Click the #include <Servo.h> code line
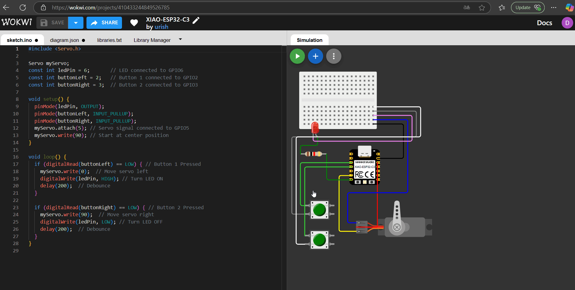 pyautogui.click(x=55, y=49)
